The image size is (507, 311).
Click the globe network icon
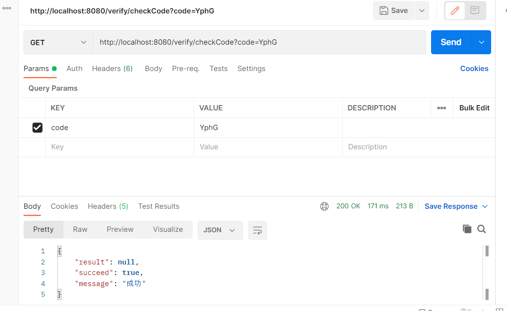pyautogui.click(x=324, y=206)
